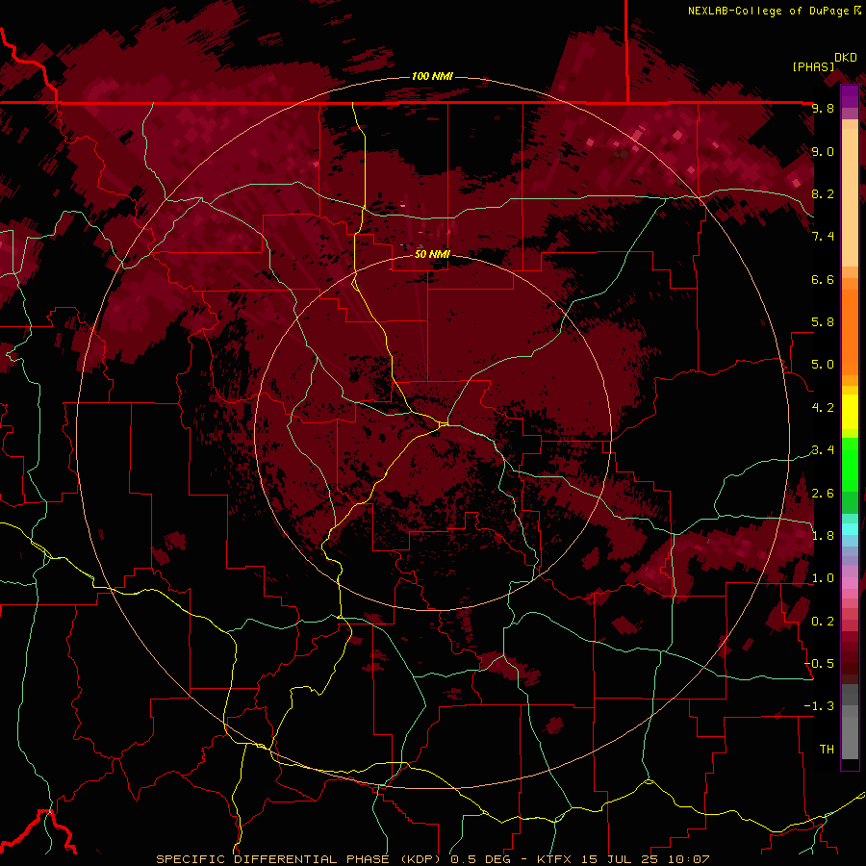Click the 1.8 legend value
Screen dimensions: 866x866
tap(823, 536)
